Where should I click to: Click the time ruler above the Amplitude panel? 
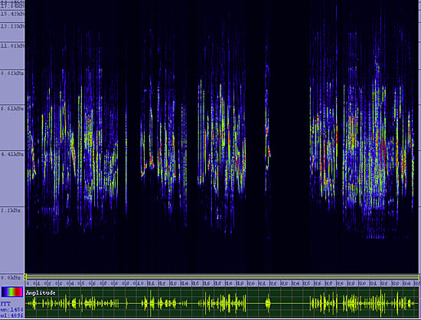pos(222,283)
